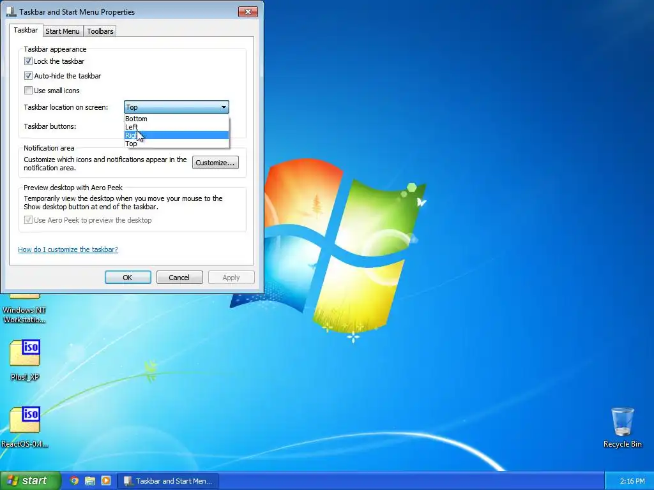Click the Taskbar appearance group heading
This screenshot has height=490, width=654.
pos(55,49)
